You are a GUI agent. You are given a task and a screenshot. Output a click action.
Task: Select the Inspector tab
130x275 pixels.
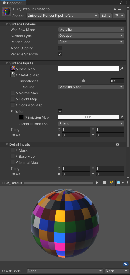13,3
